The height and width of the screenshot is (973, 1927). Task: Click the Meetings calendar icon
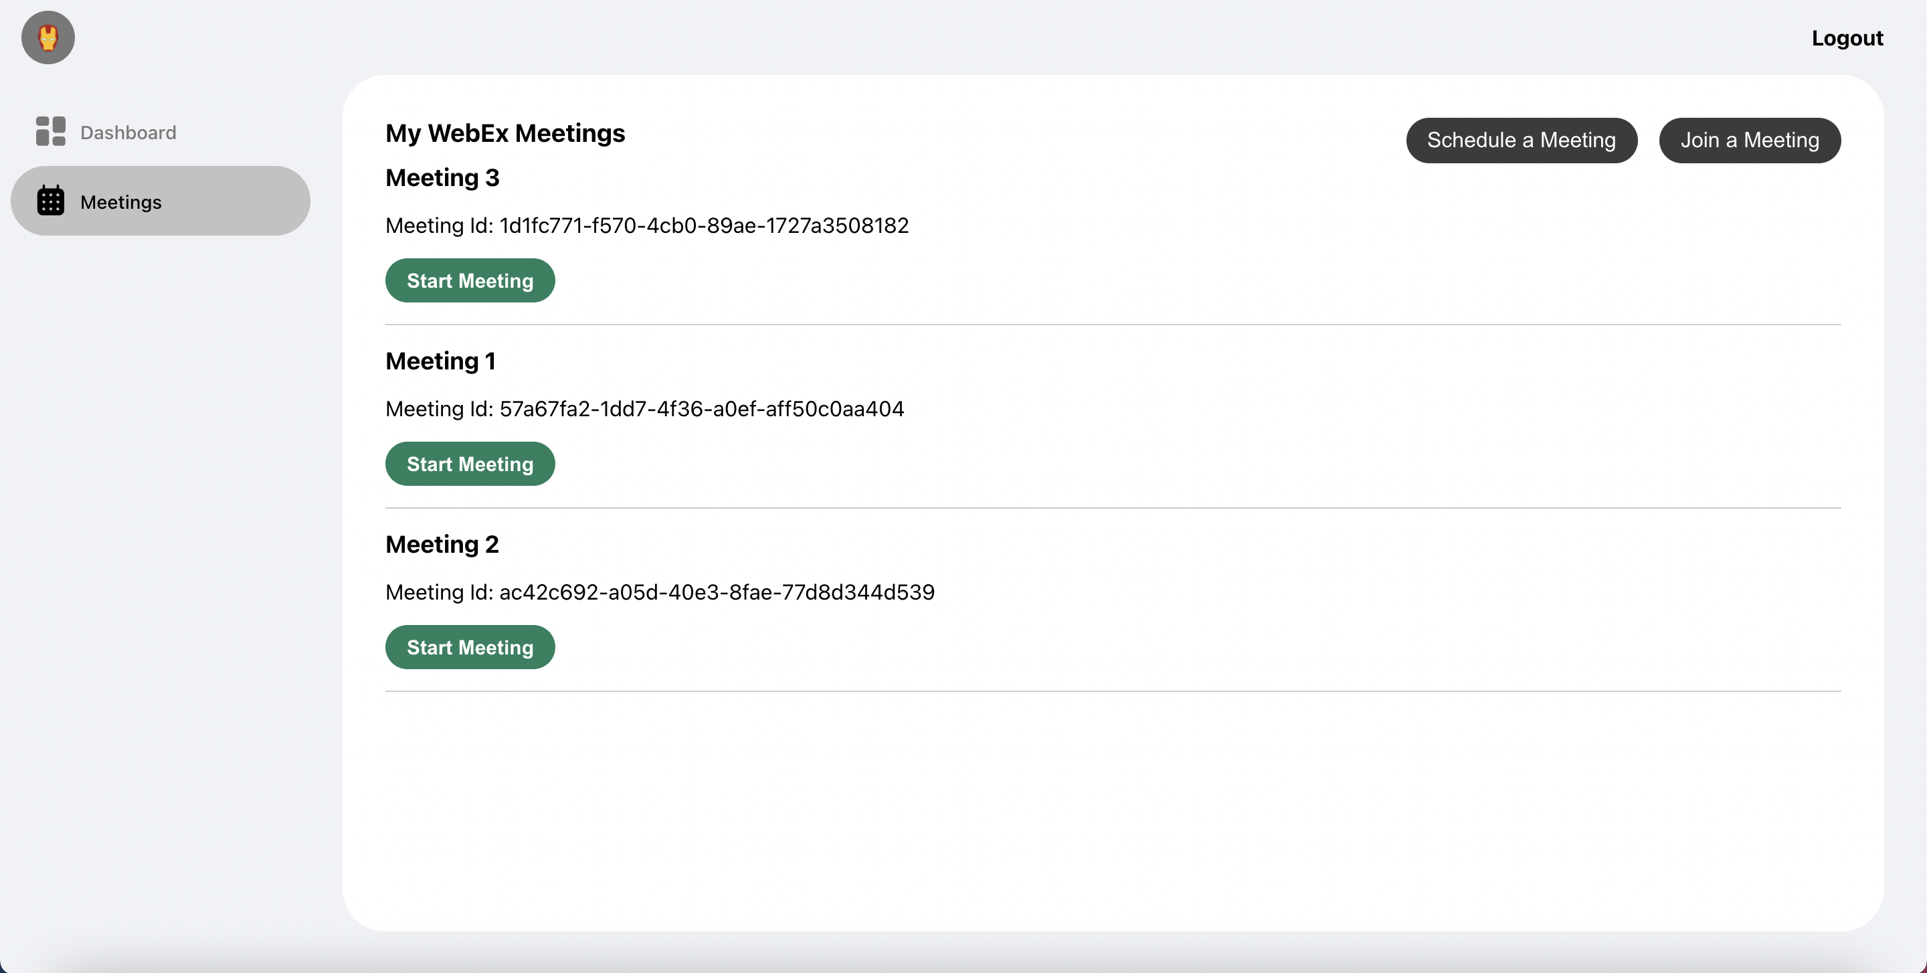[x=51, y=201]
